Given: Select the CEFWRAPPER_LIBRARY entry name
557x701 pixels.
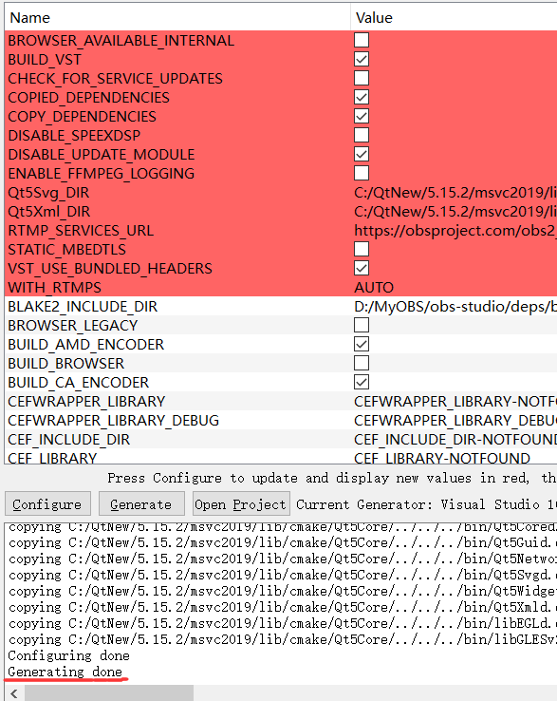Looking at the screenshot, I should 86,402.
